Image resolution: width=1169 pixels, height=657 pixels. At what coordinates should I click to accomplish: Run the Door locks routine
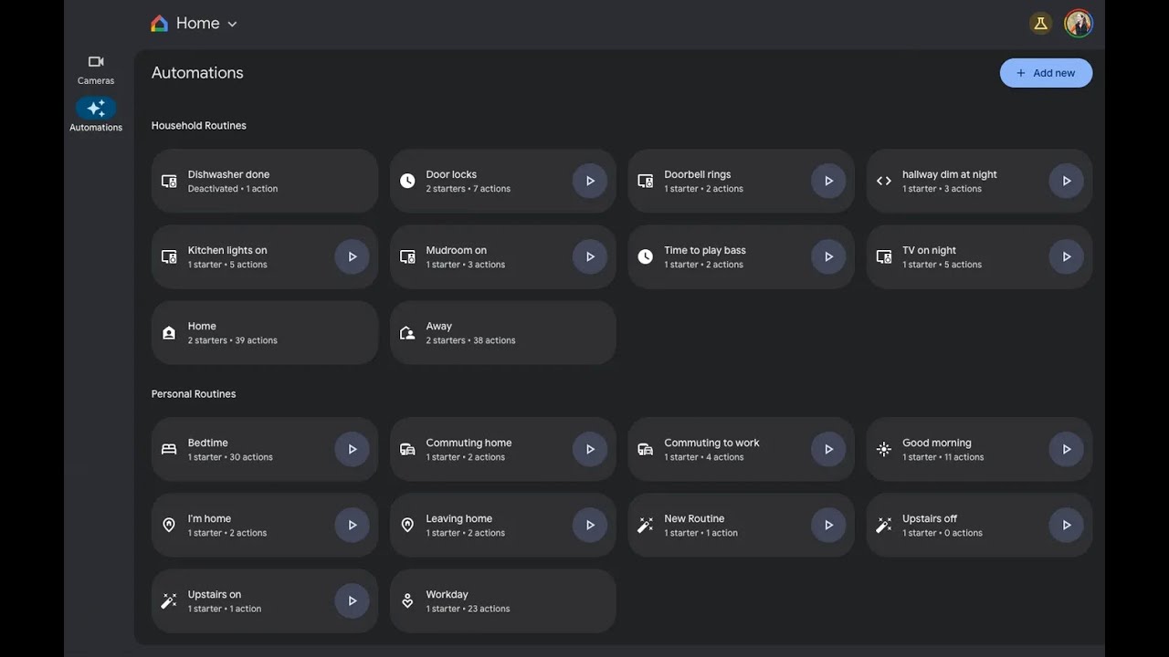tap(590, 181)
